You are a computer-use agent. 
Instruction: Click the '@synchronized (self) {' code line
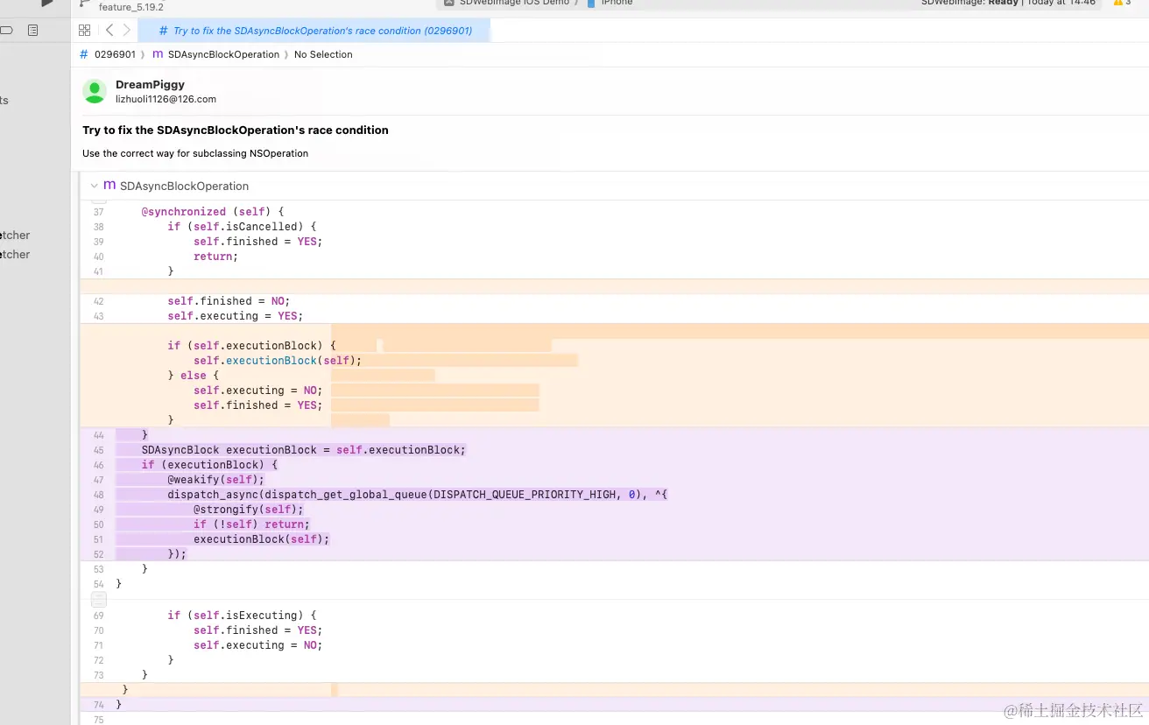point(213,212)
